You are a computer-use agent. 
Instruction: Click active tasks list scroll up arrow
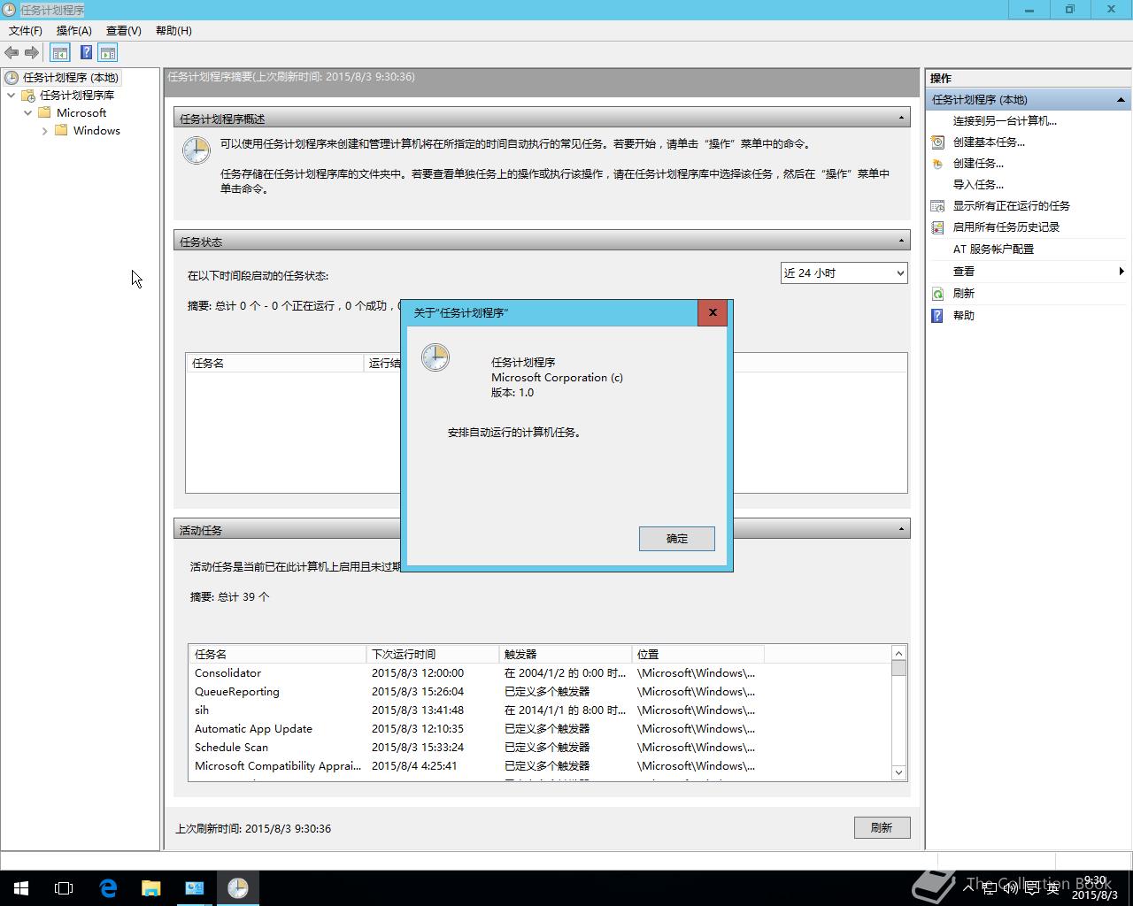click(x=898, y=653)
